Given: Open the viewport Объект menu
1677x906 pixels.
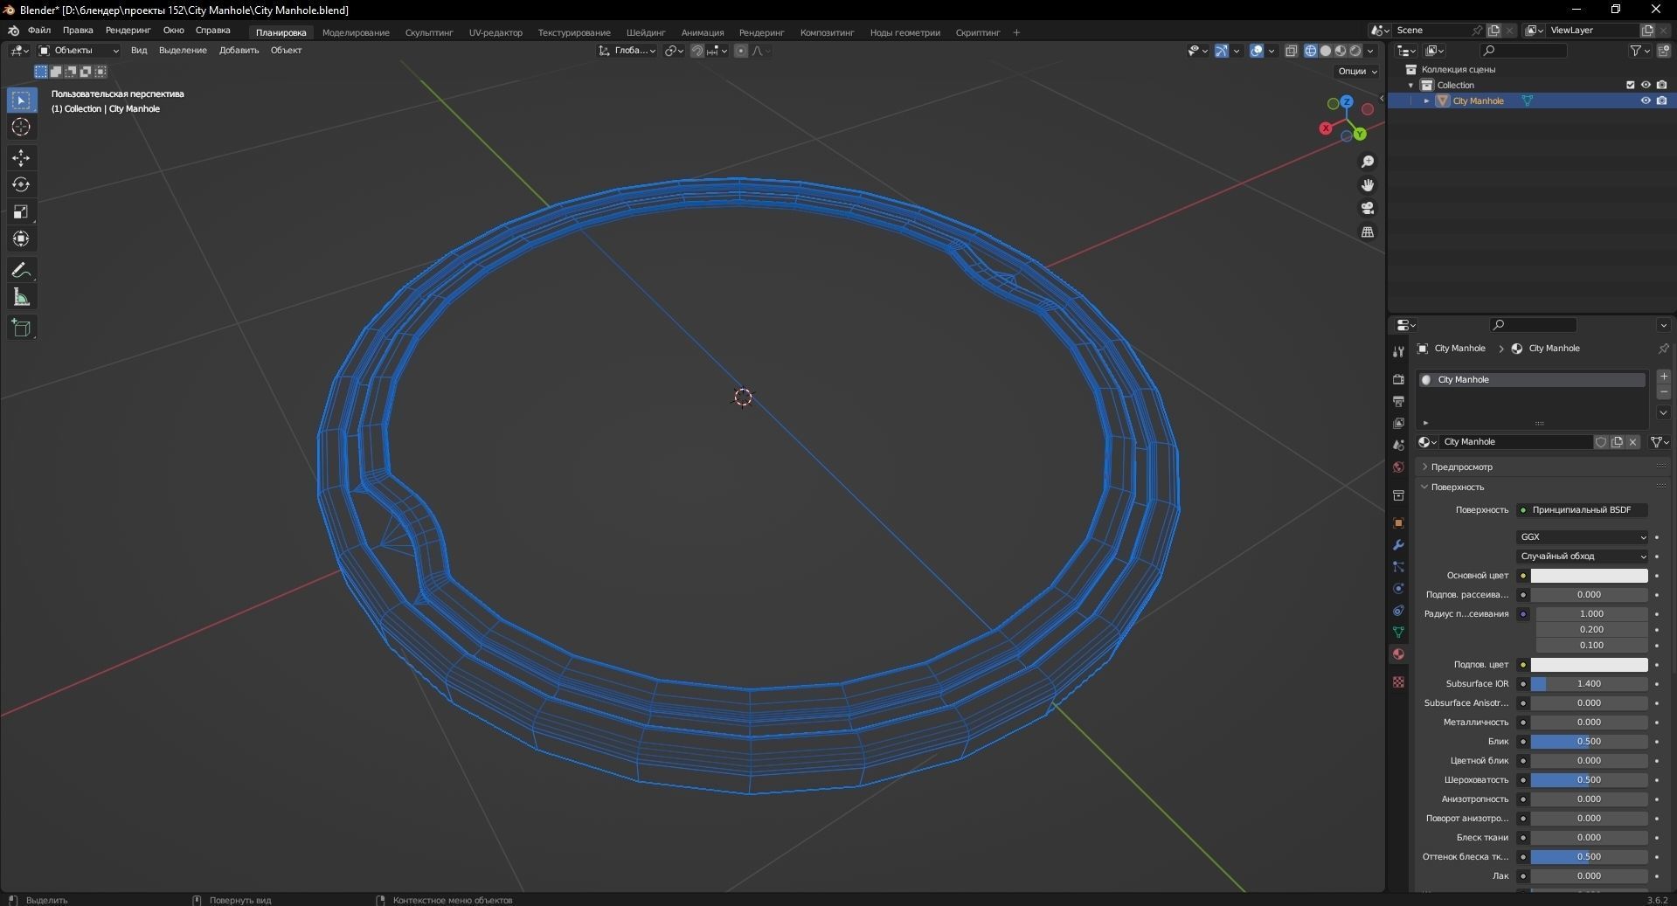Looking at the screenshot, I should [x=286, y=51].
